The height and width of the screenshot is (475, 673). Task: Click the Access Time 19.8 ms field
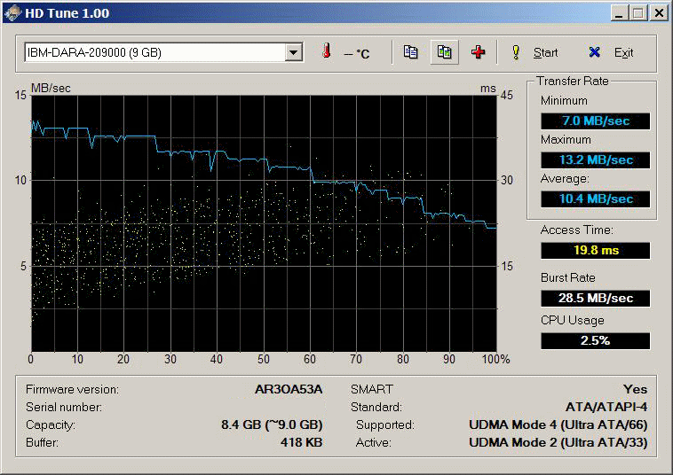[596, 251]
